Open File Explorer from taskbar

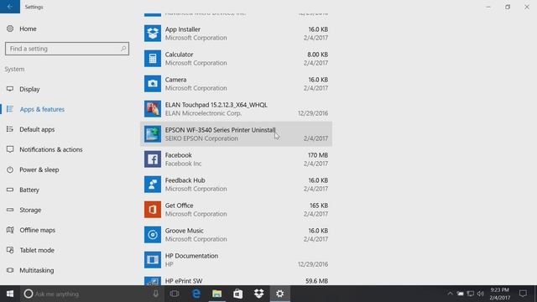click(x=216, y=294)
